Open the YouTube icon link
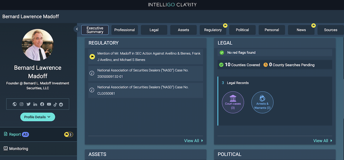The width and height of the screenshot is (344, 160). pyautogui.click(x=49, y=104)
